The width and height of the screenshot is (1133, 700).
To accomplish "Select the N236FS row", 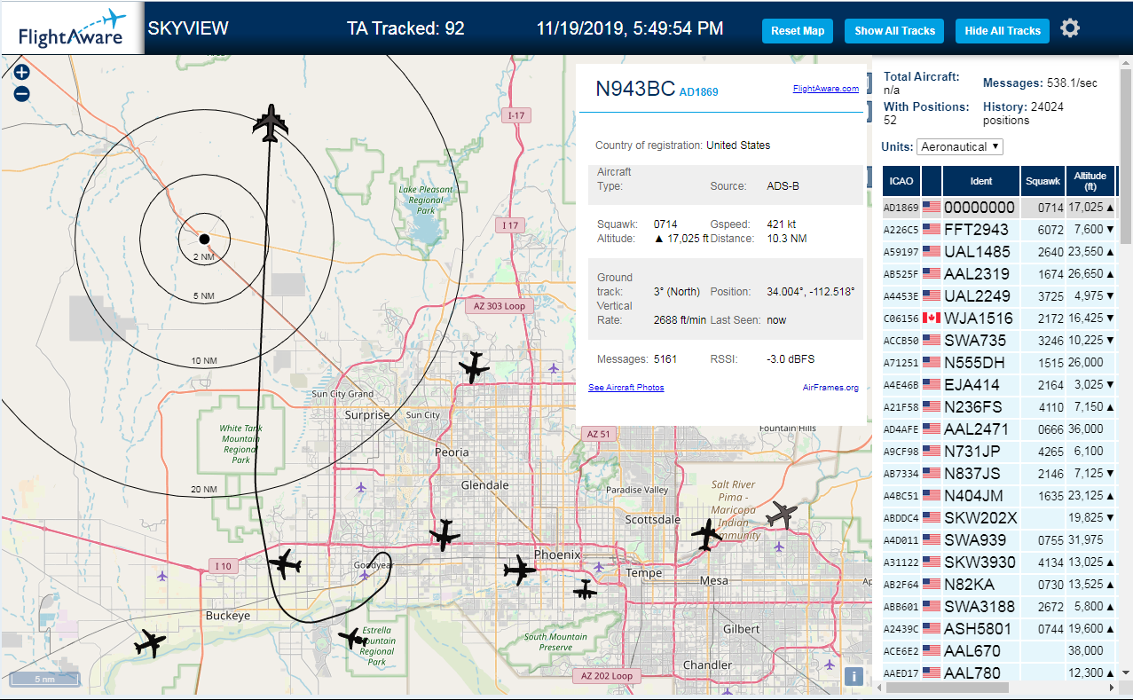I will tap(998, 406).
